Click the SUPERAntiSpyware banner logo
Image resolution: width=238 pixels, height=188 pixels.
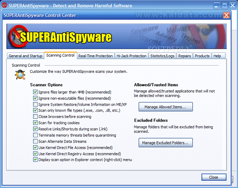(x=60, y=36)
